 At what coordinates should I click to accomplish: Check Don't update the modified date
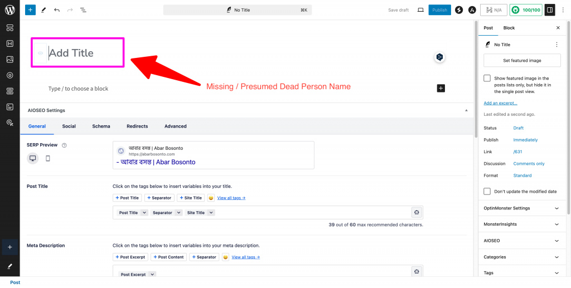(x=487, y=191)
